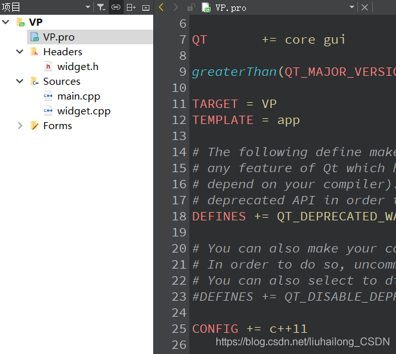Open widget.h in the tree
Screen dimensions: 396x354
[x=78, y=67]
